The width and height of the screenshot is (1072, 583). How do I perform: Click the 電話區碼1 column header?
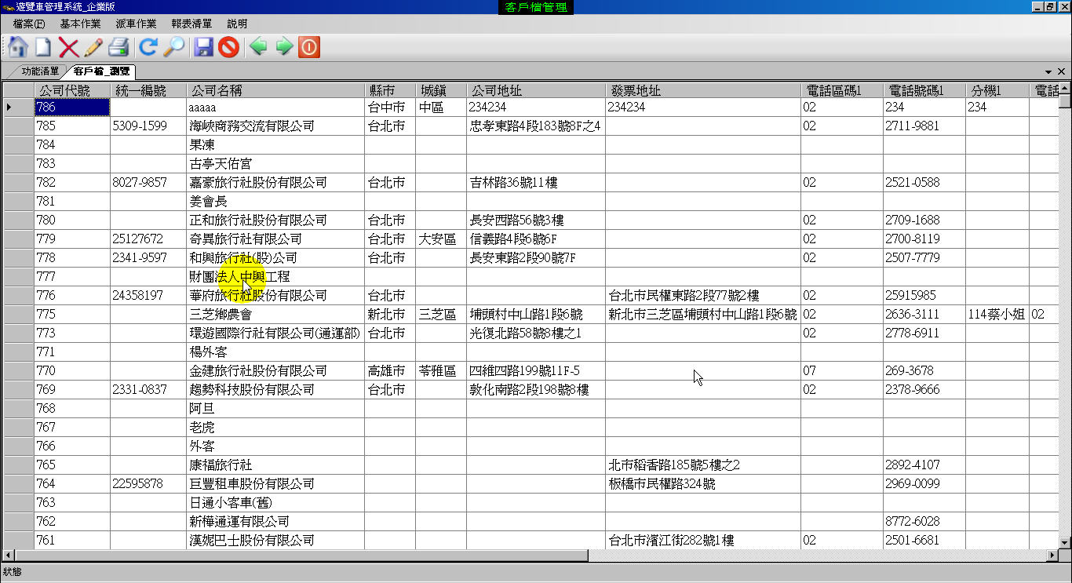pyautogui.click(x=842, y=90)
